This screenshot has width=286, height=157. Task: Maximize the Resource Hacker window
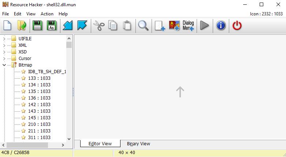click(x=261, y=4)
